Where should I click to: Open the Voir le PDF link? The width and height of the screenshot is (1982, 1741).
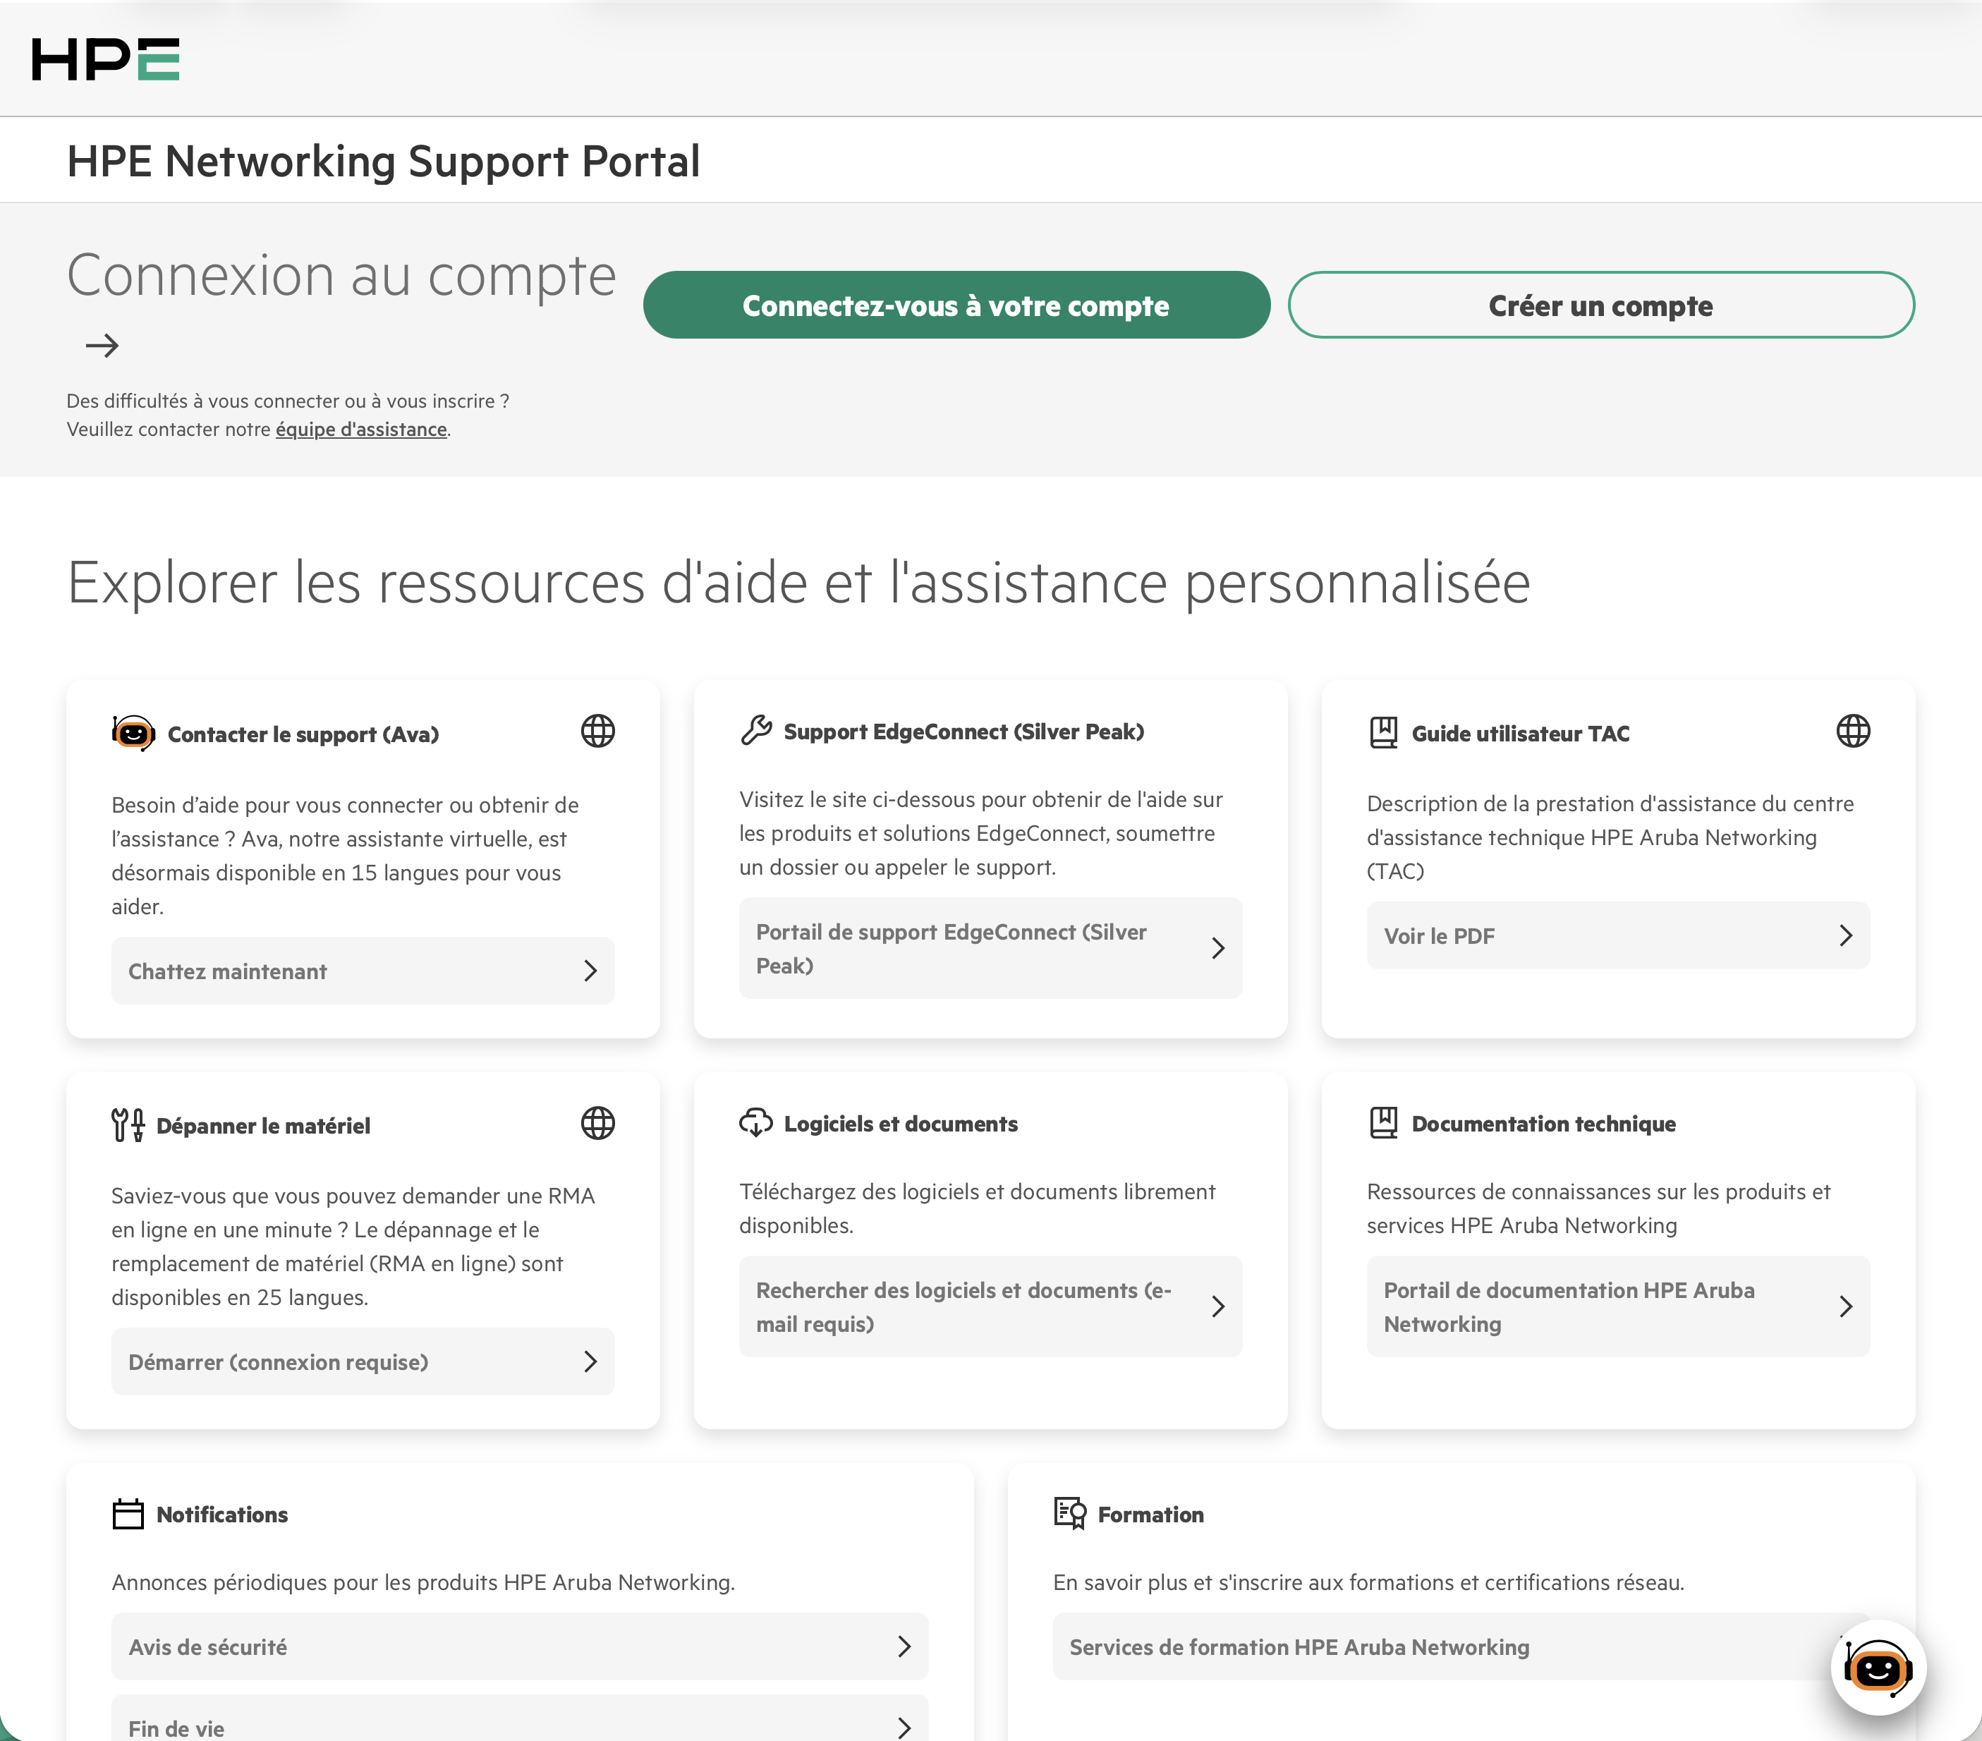coord(1618,936)
